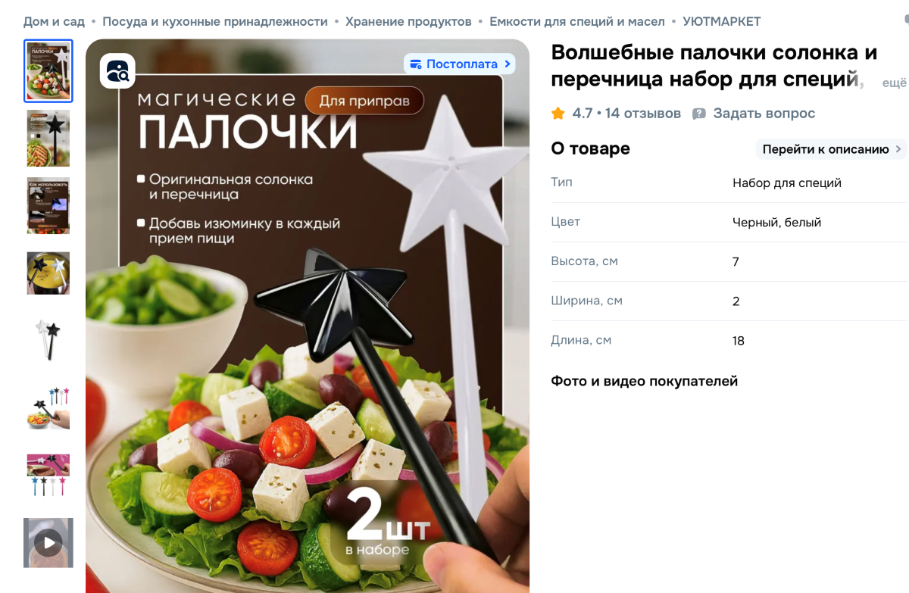909x593 pixels.
Task: Open the Емкости для специй и масел breadcrumb
Action: coord(577,21)
